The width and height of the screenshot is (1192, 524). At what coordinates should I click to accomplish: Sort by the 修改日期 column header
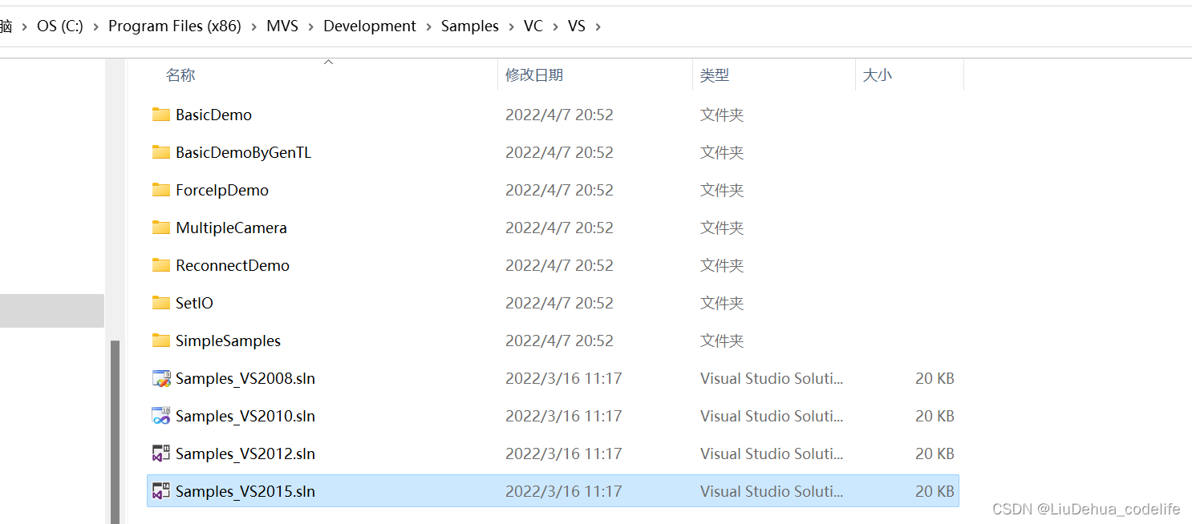point(534,75)
